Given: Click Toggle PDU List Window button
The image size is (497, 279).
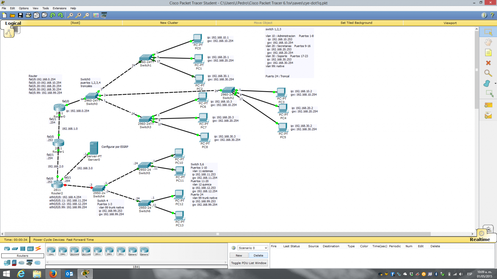Looking at the screenshot, I should coord(249,263).
